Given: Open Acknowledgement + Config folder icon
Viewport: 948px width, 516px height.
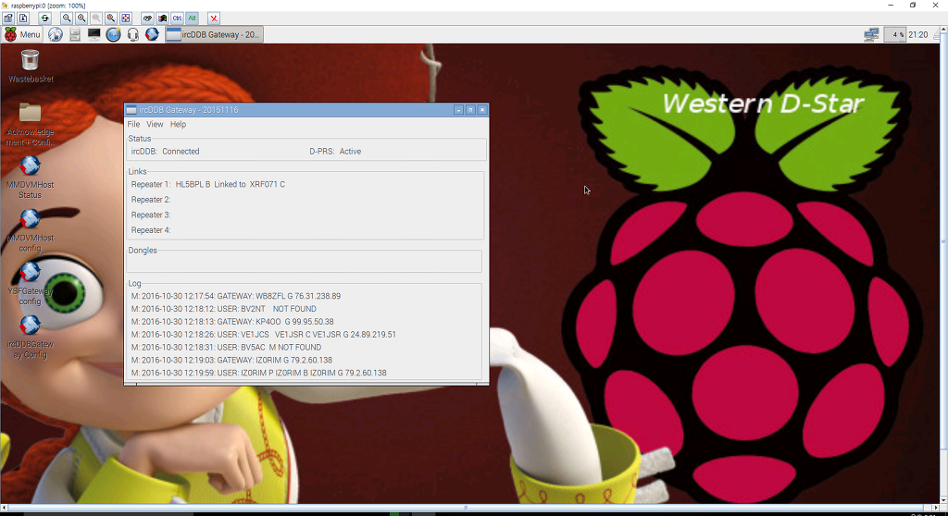Looking at the screenshot, I should coord(31,125).
